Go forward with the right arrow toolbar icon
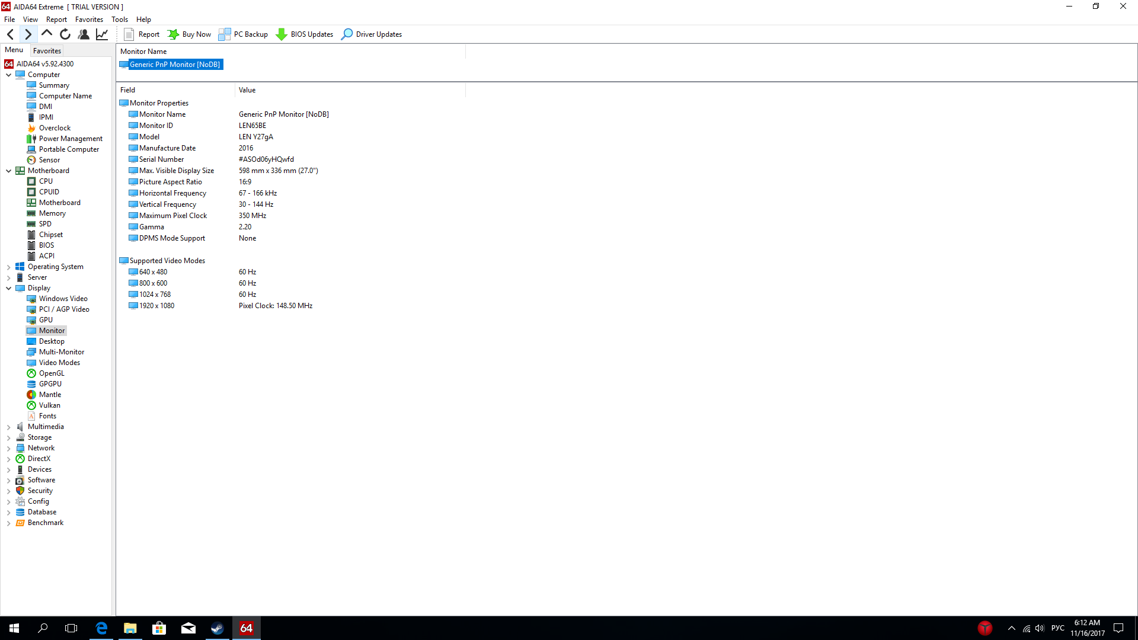This screenshot has width=1138, height=640. pyautogui.click(x=28, y=34)
